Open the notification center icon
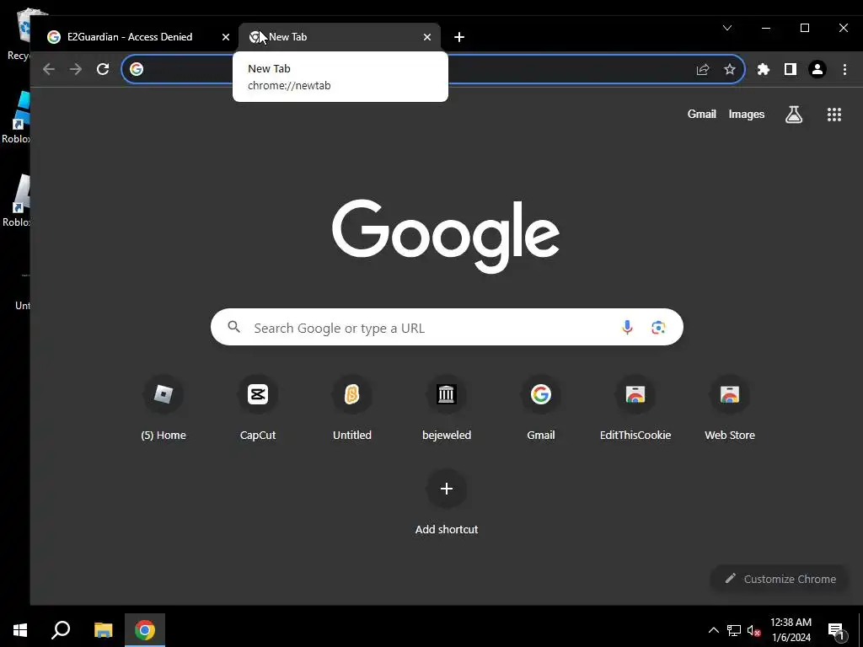The image size is (863, 647). [x=836, y=630]
